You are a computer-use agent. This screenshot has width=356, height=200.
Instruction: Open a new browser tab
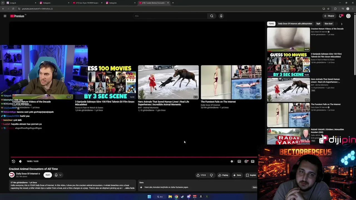tap(173, 3)
